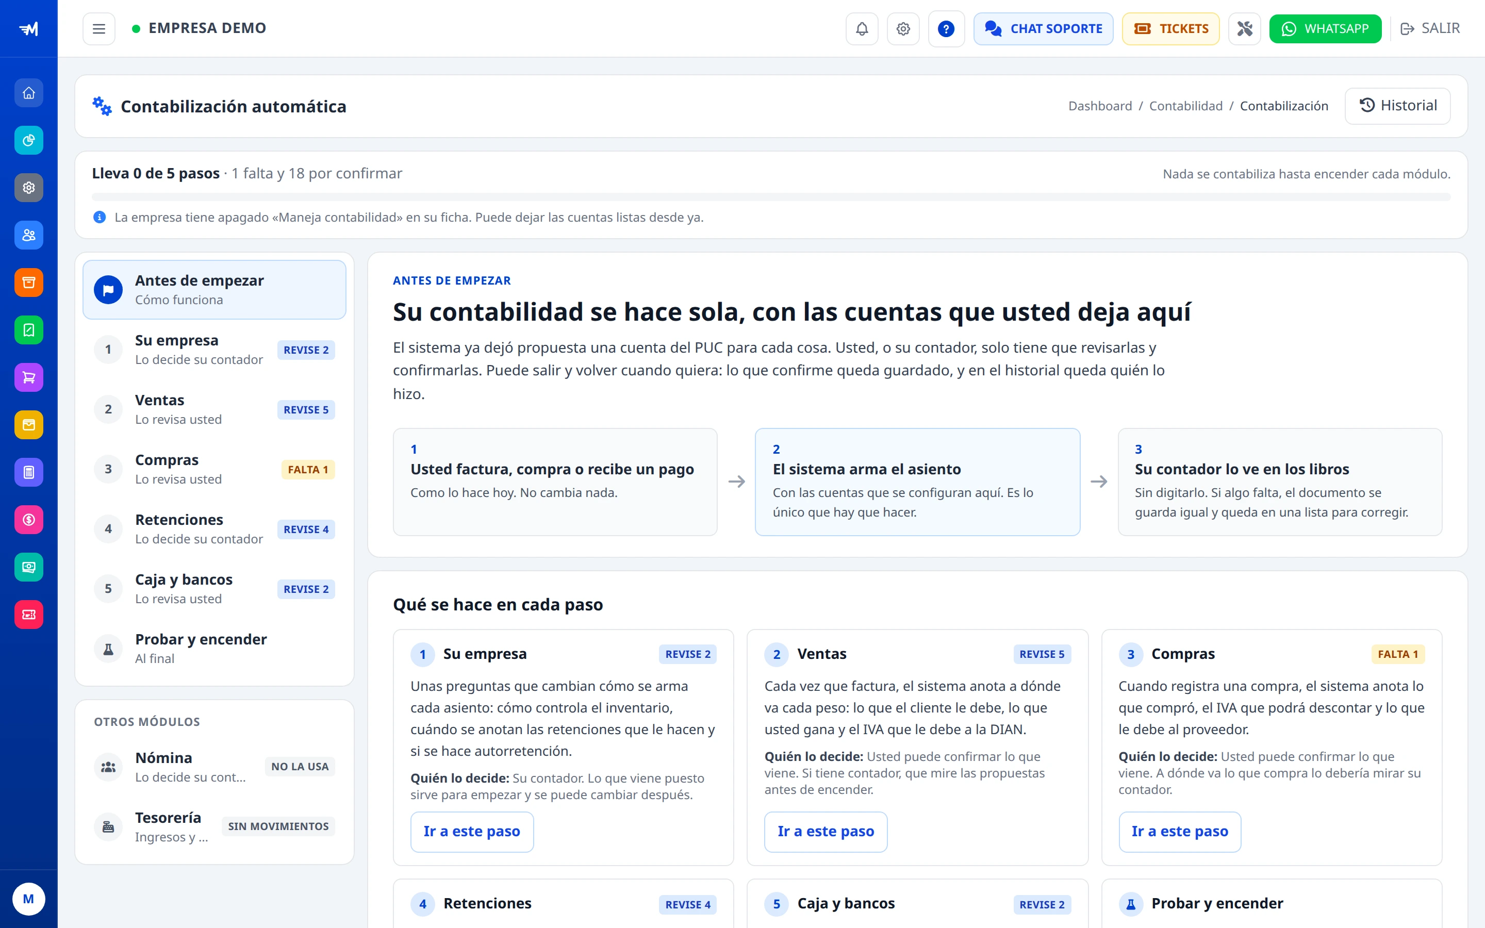The image size is (1485, 928).
Task: Go to Contabilidad breadcrumb
Action: pyautogui.click(x=1185, y=106)
